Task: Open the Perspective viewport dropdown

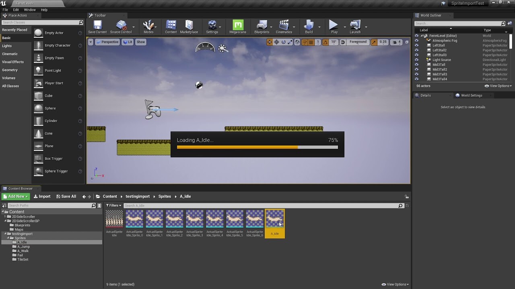Action: pyautogui.click(x=108, y=42)
